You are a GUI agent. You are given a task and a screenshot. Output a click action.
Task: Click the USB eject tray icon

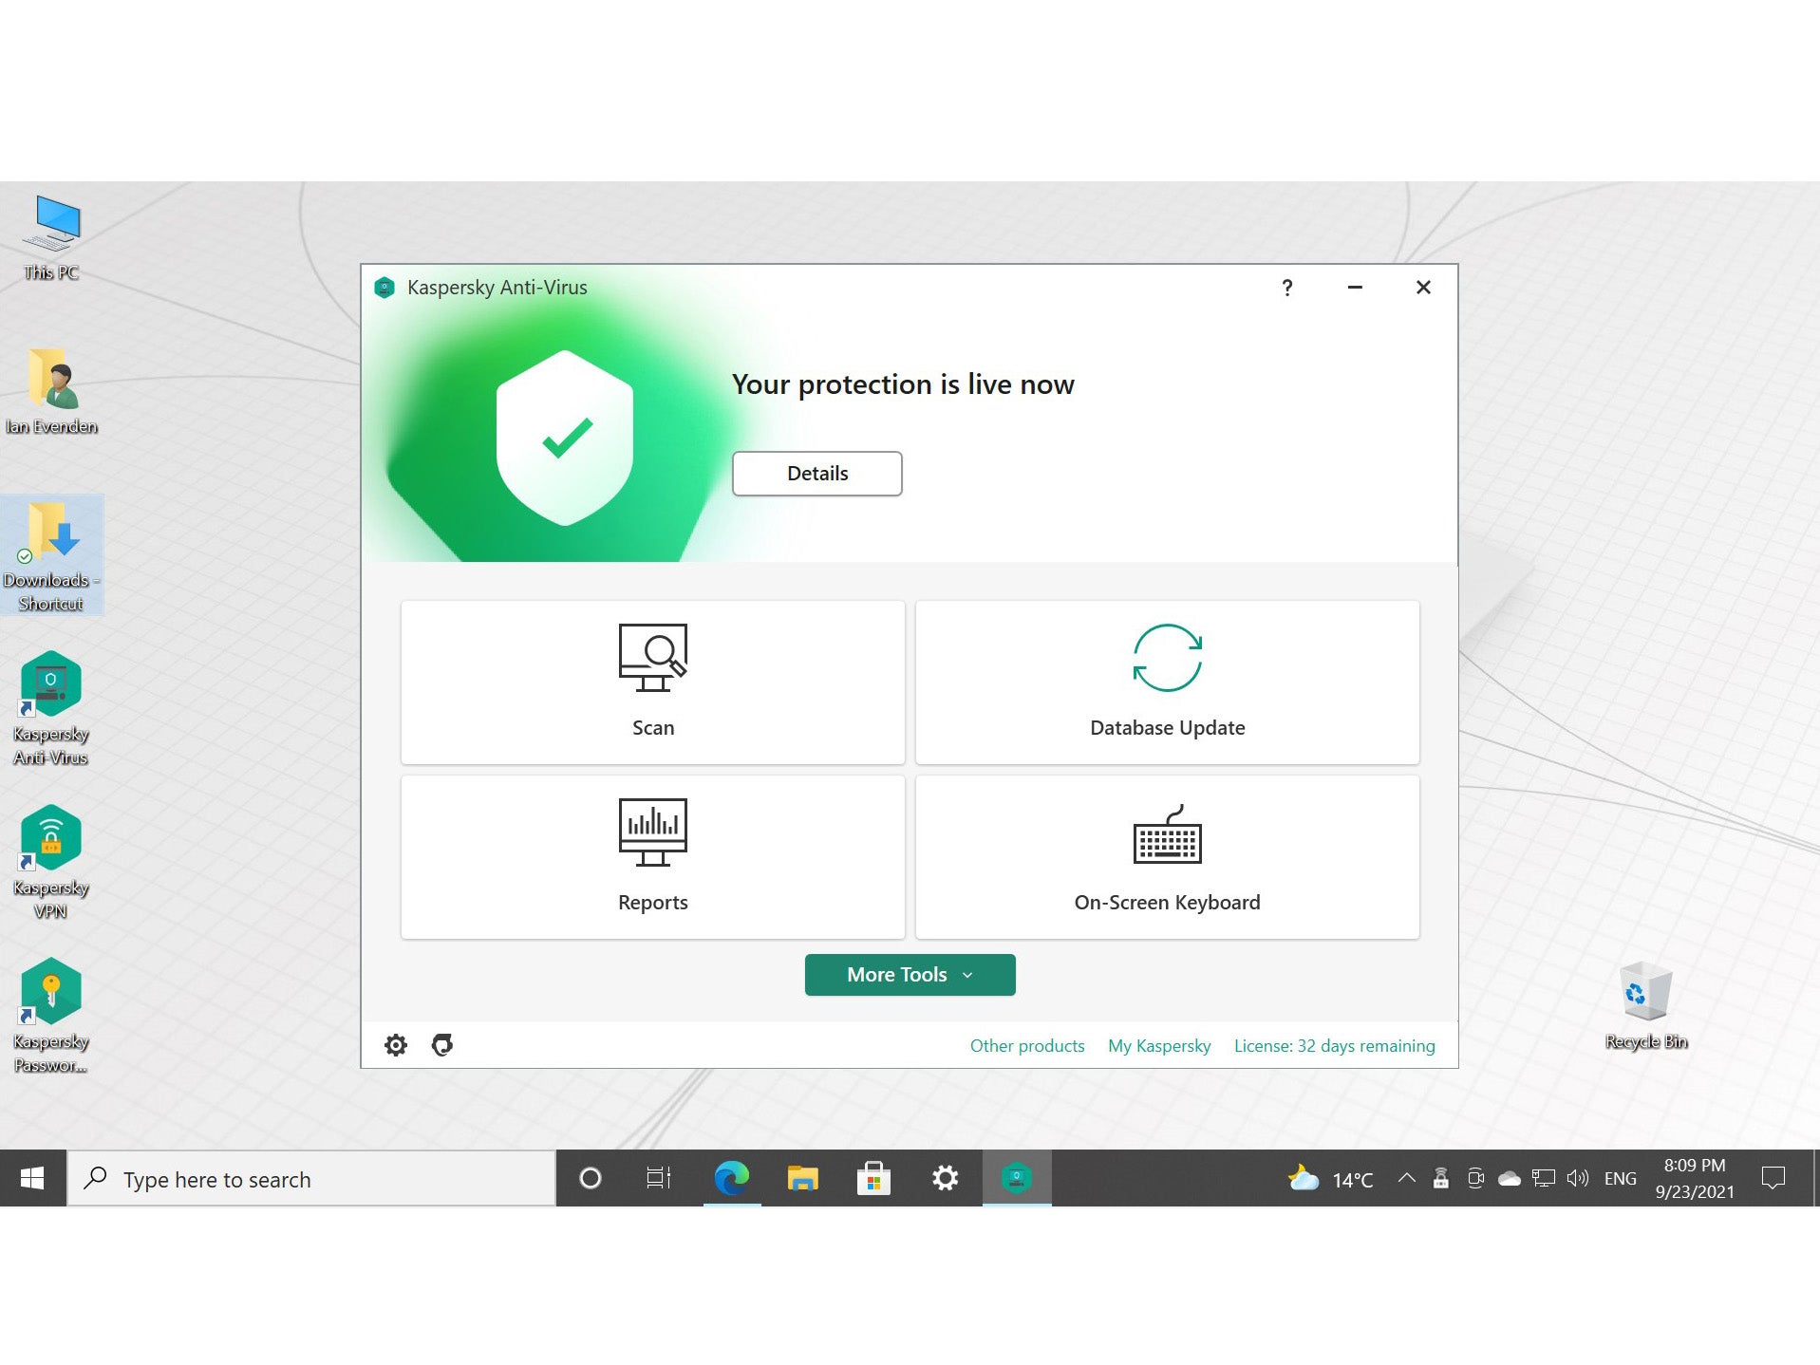pos(1440,1178)
